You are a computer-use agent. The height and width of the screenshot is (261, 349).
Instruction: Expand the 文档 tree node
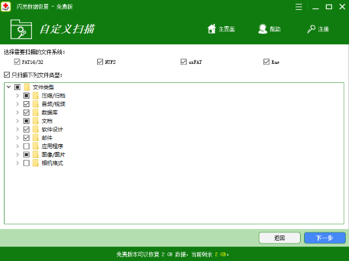click(x=18, y=121)
